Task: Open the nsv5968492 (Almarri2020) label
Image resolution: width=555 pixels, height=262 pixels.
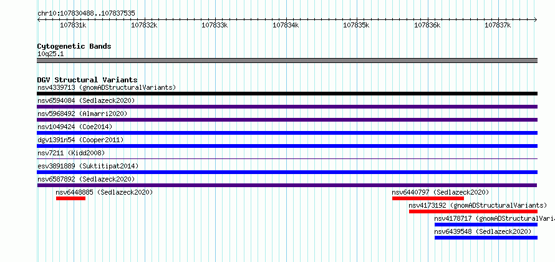Action: pos(82,114)
